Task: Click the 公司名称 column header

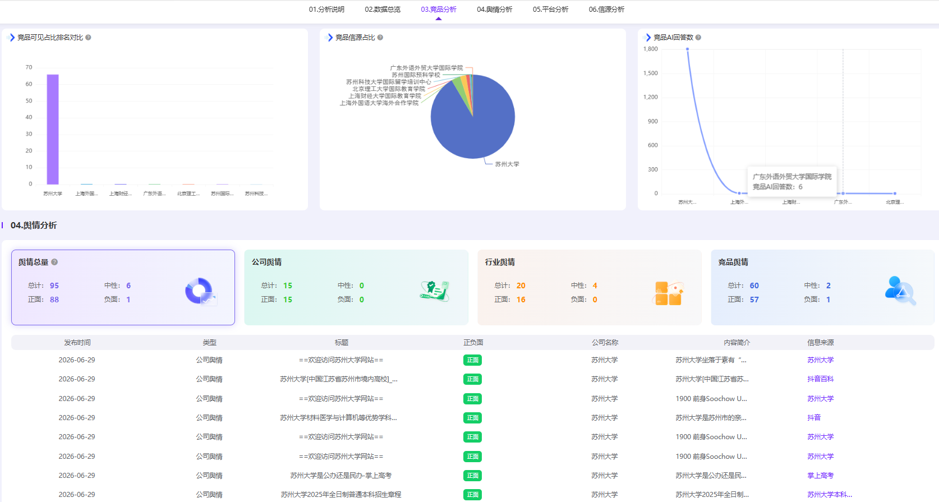Action: click(605, 343)
